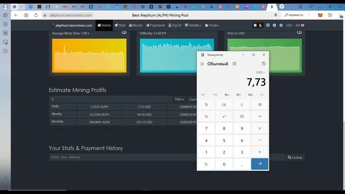Click digit 7 on calculator

(x=206, y=128)
